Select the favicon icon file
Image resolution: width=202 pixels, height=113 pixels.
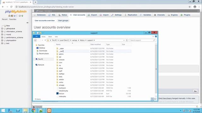point(57,94)
